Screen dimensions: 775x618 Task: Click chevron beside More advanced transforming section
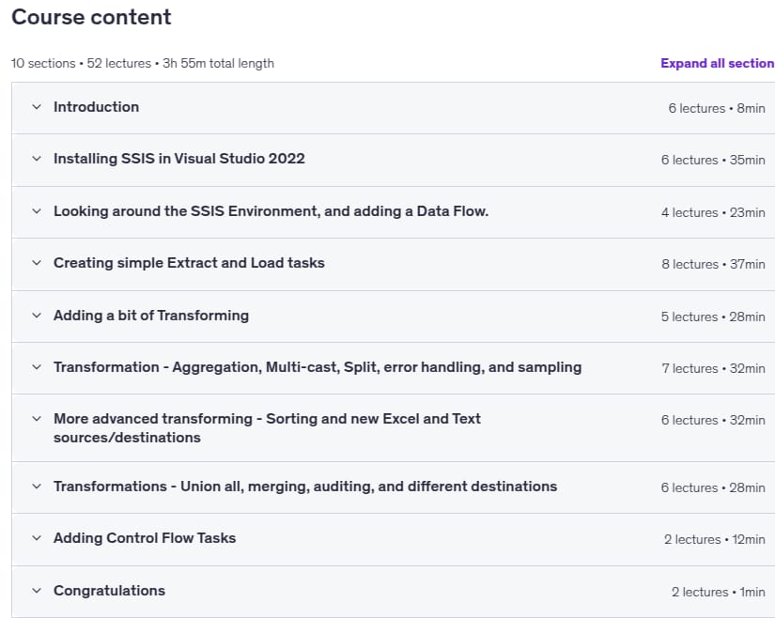pos(37,419)
